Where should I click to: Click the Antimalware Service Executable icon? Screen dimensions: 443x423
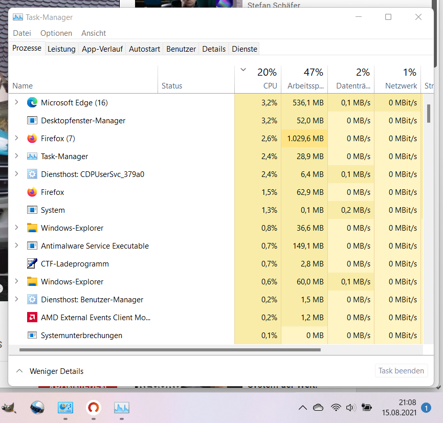point(32,246)
